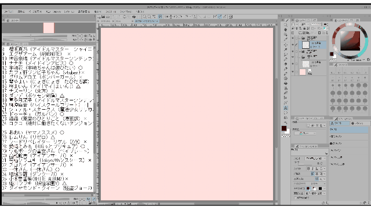Click main color swatch beside color wheel
This screenshot has height=209, width=371.
click(x=332, y=54)
